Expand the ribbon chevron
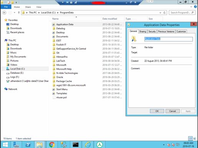 click(x=191, y=7)
